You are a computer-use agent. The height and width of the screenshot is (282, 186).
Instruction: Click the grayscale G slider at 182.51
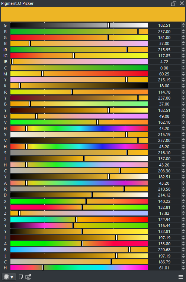pos(79,25)
